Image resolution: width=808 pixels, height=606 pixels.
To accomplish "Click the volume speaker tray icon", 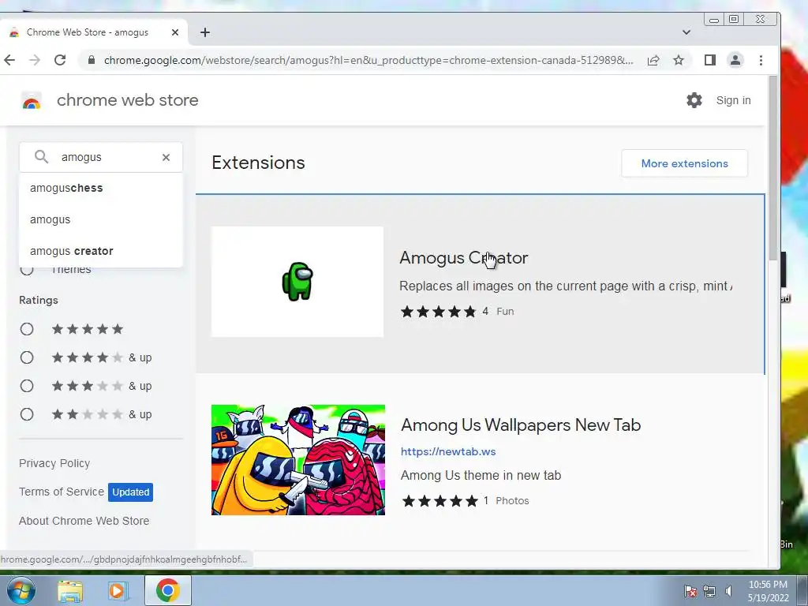I will (728, 591).
